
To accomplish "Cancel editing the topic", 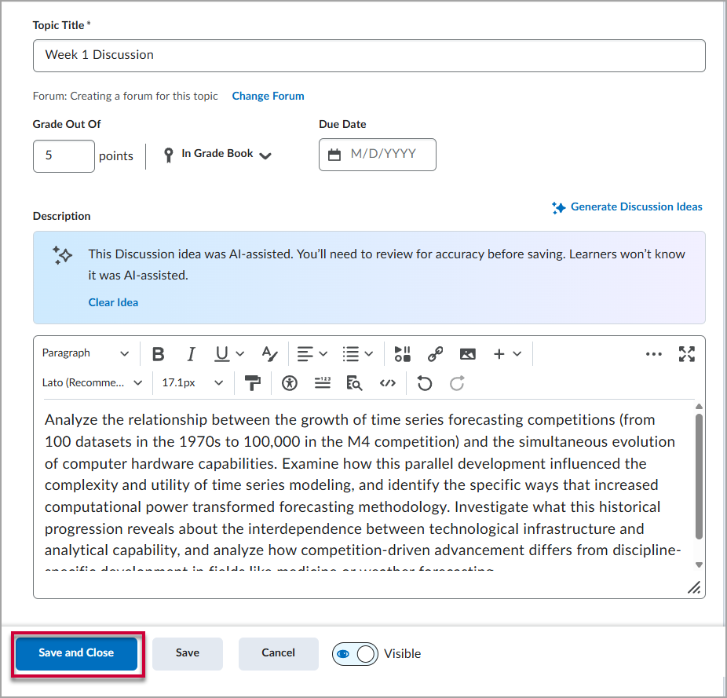I will pyautogui.click(x=278, y=653).
